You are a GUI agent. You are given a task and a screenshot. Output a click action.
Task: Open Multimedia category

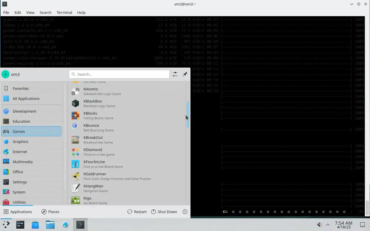coord(31,162)
